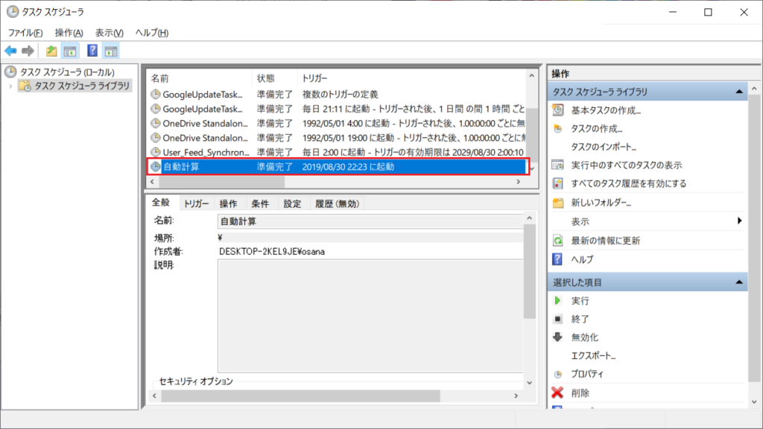Expand the タスク スケジューラ ライブラリ tree node
The image size is (763, 429).
(10, 86)
